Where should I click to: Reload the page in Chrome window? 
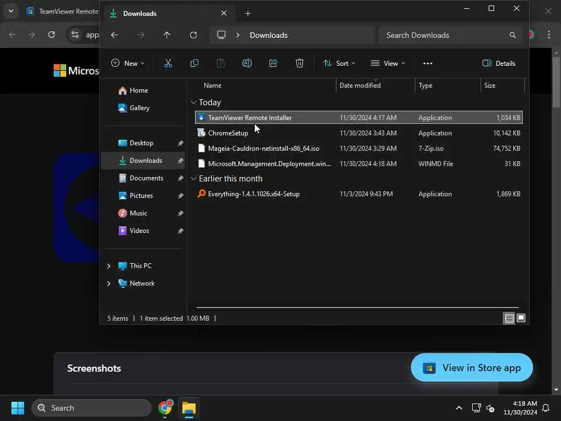(51, 35)
